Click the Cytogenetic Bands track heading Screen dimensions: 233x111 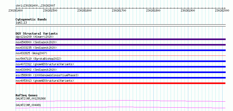(31, 19)
